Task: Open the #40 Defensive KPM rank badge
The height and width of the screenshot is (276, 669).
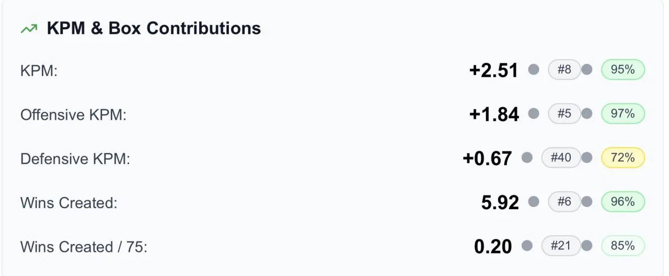Action: click(x=561, y=157)
